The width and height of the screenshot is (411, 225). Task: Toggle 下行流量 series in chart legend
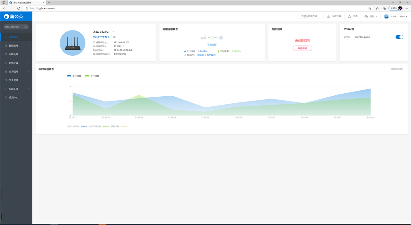(x=92, y=76)
